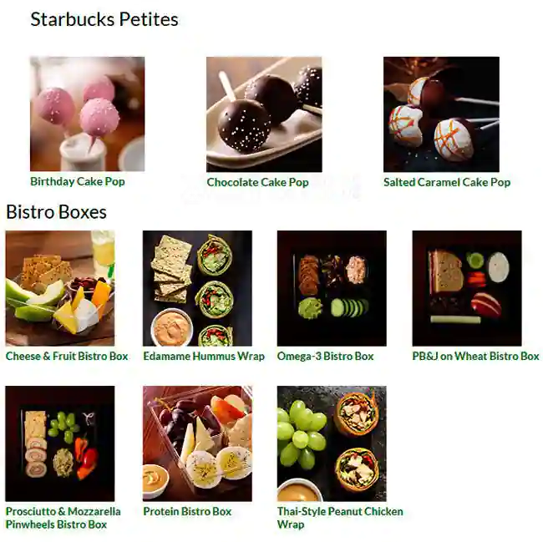
Task: Click the Cheese & Fruit Bistro Box link
Action: click(67, 356)
